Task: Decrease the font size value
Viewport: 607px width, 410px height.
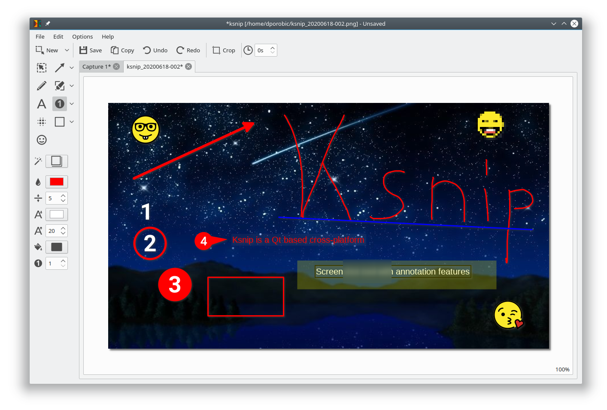Action: pos(63,233)
